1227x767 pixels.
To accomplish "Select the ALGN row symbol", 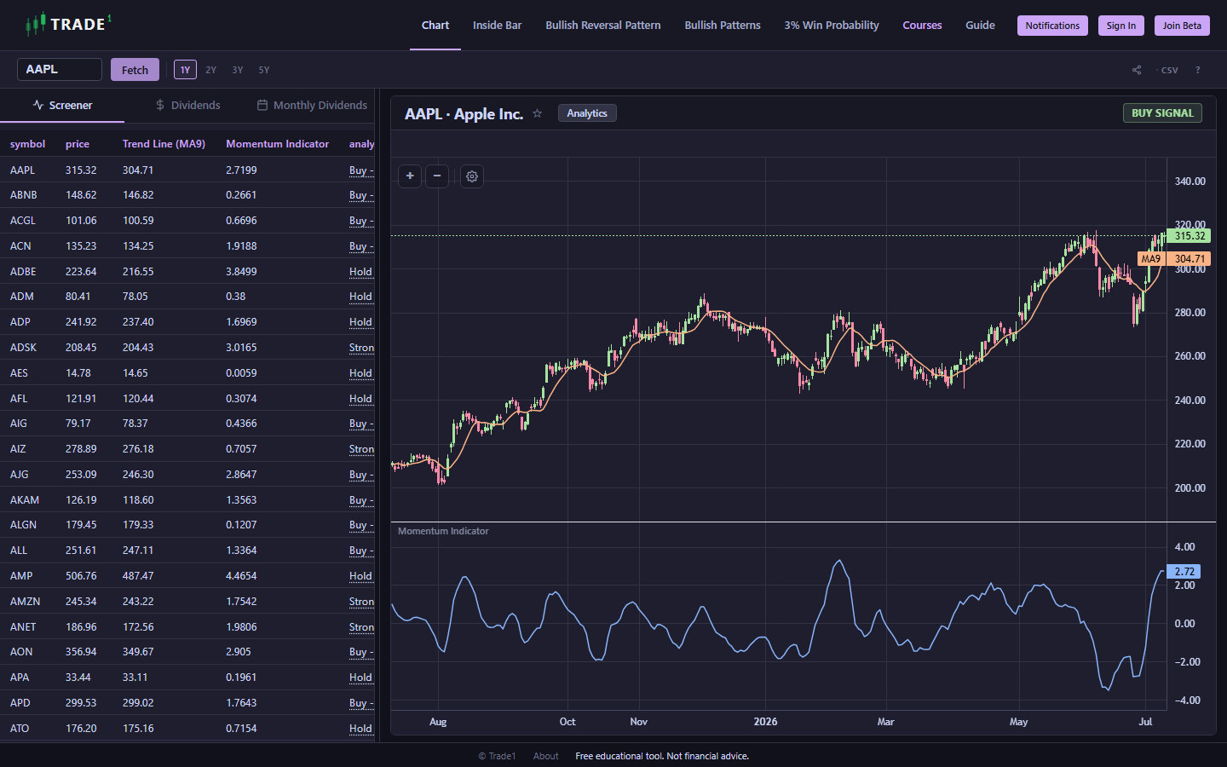I will pos(24,525).
